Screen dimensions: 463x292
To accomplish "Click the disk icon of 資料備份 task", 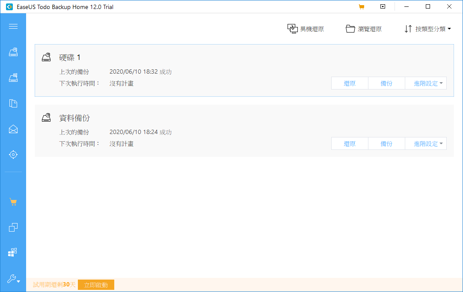I will 46,117.
